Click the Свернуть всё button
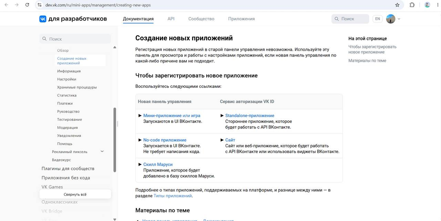The image size is (441, 221). point(75,194)
